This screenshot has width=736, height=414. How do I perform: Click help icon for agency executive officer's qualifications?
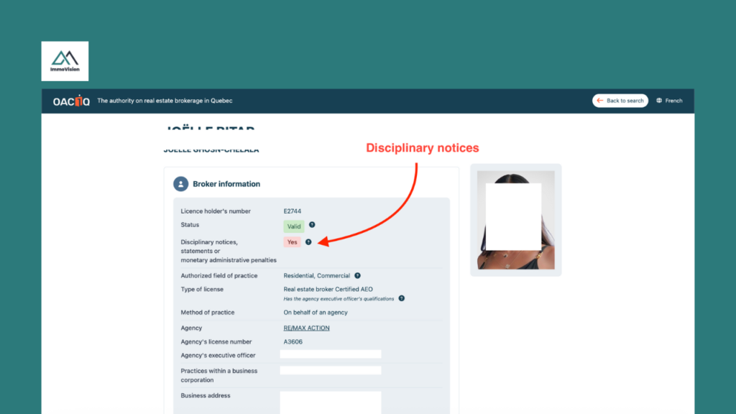coord(402,297)
